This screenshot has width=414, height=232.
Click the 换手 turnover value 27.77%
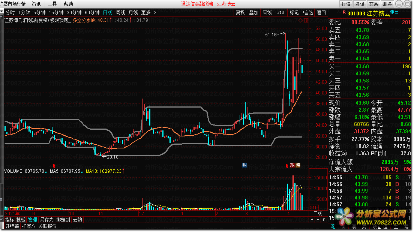click(x=360, y=139)
